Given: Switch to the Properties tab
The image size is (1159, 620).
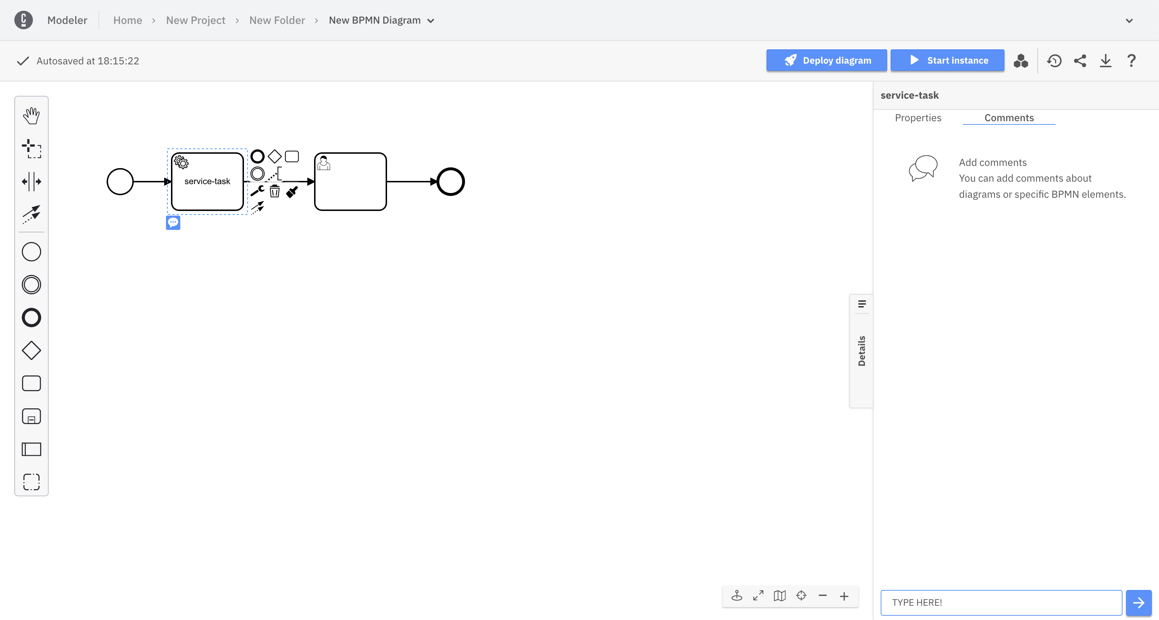Looking at the screenshot, I should (918, 118).
